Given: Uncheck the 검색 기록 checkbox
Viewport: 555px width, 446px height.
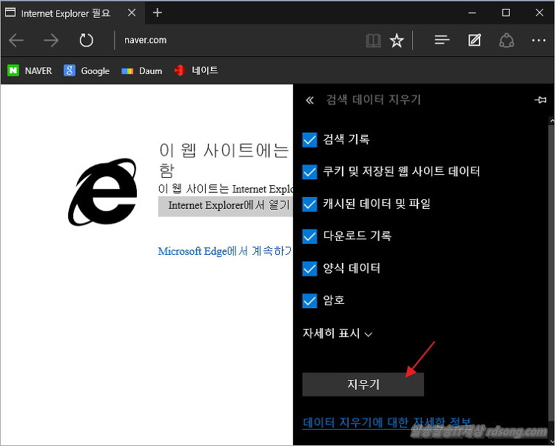Looking at the screenshot, I should click(x=310, y=139).
